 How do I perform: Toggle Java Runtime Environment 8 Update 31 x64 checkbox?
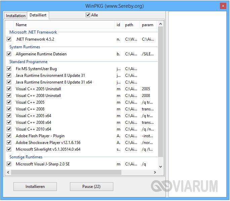(x=9, y=82)
